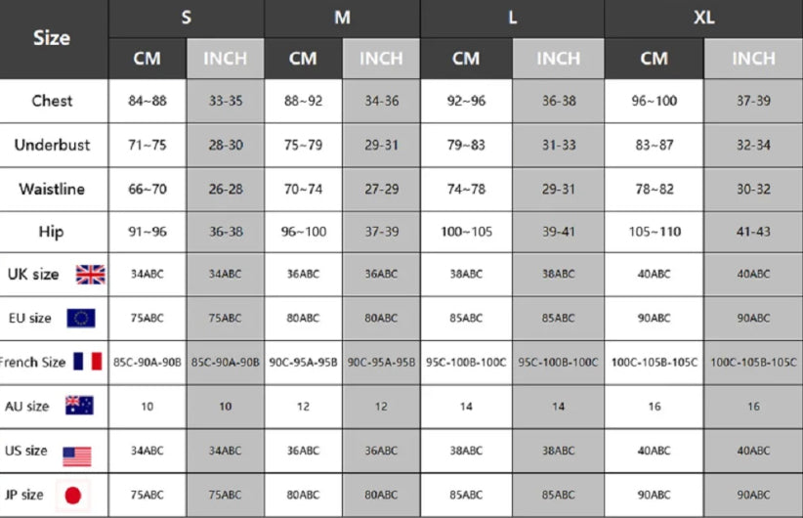
Task: Click the French flag icon
Action: point(88,362)
